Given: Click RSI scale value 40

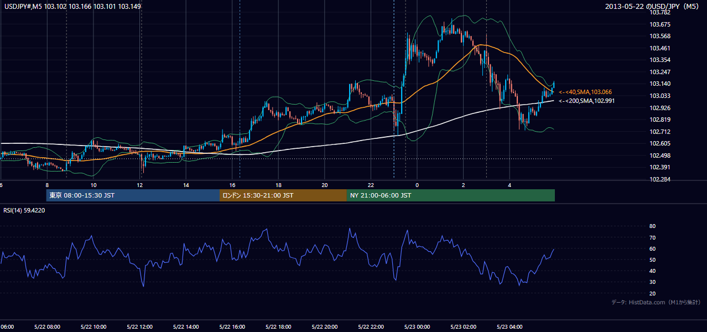Looking at the screenshot, I should [x=652, y=271].
